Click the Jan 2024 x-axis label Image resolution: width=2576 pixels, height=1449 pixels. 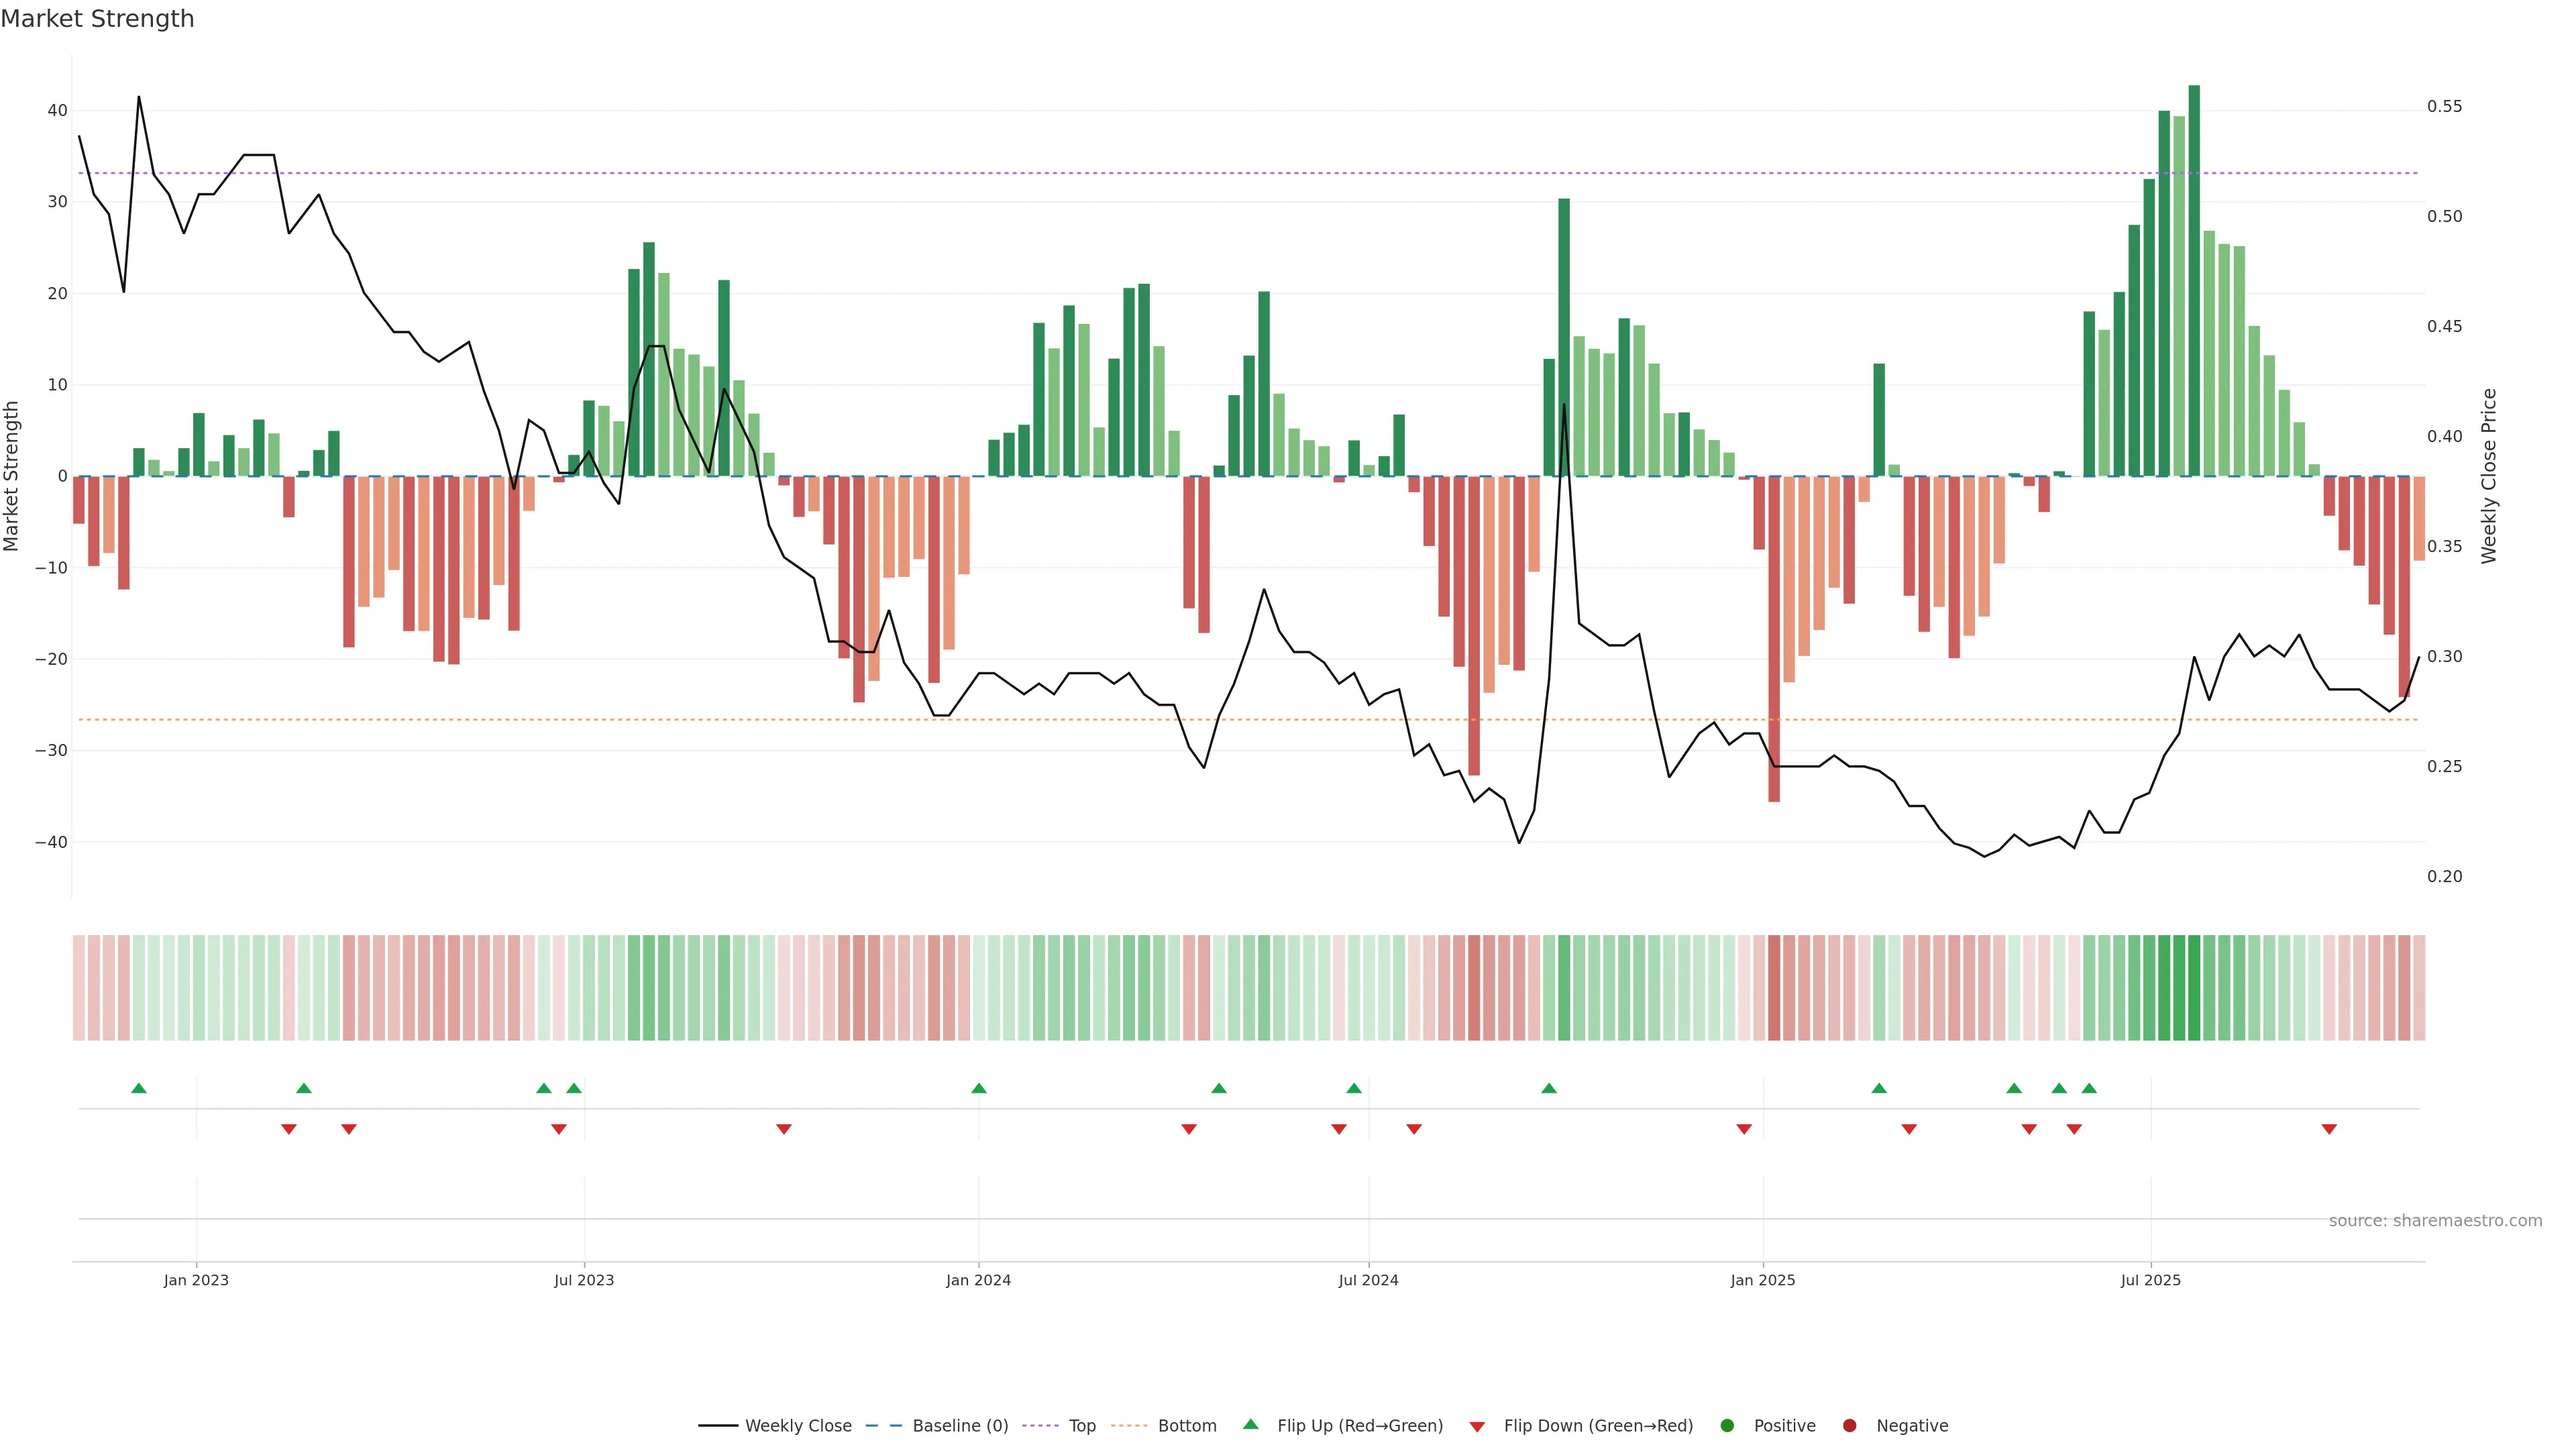coord(978,1280)
